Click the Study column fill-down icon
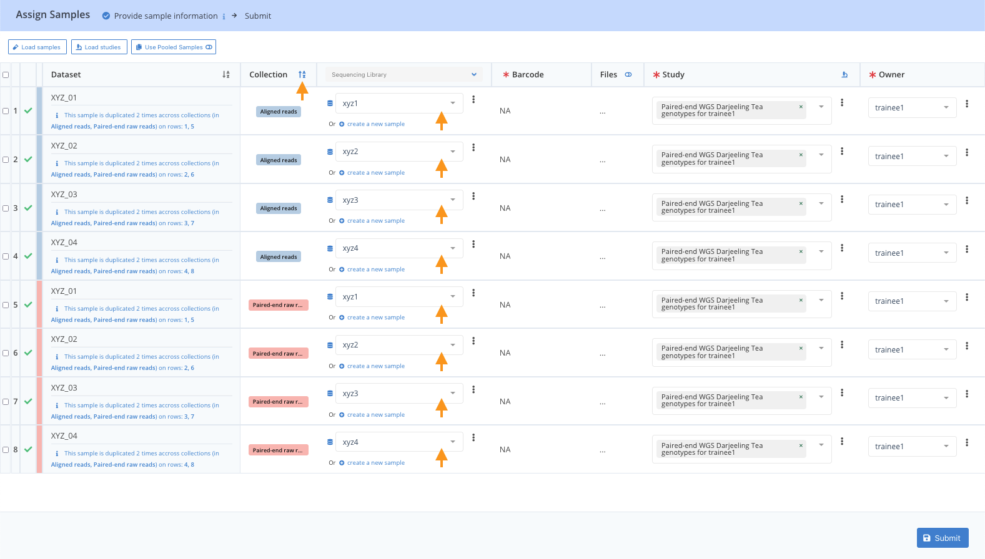Viewport: 985px width, 559px height. pyautogui.click(x=845, y=75)
